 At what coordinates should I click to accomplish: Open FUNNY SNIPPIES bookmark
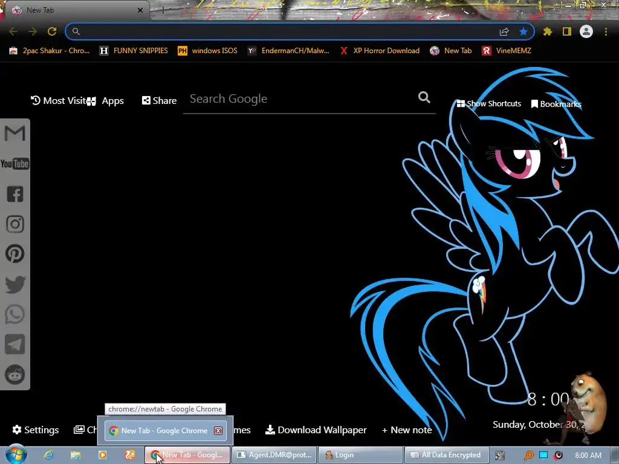[x=134, y=51]
